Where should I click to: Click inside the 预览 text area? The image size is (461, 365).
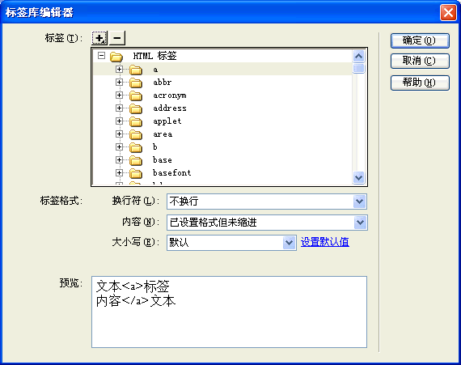pos(230,312)
